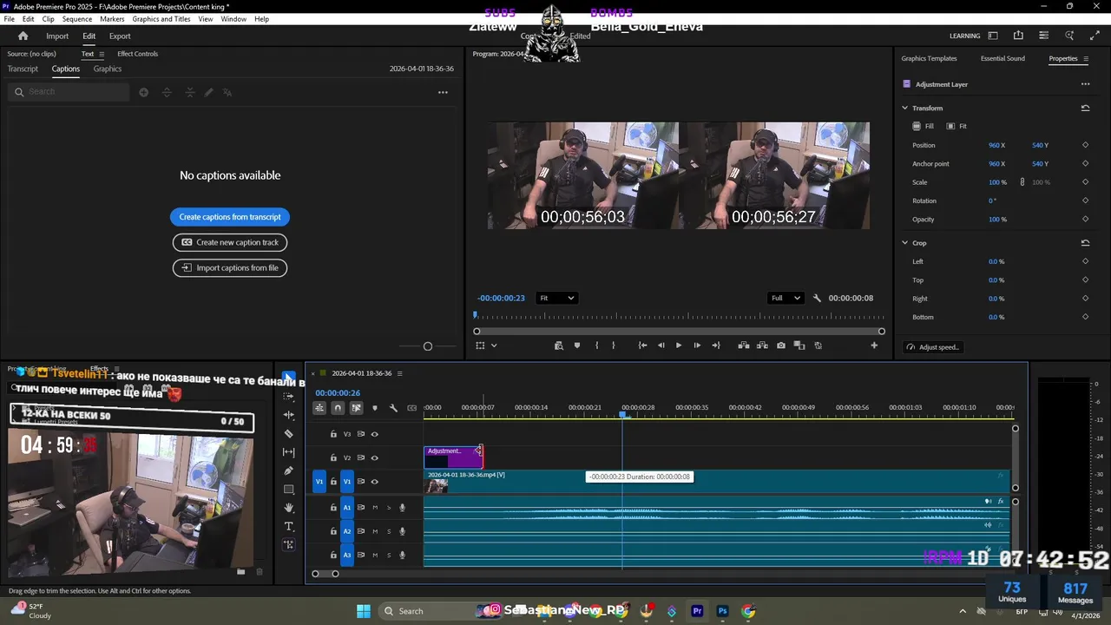Open timeline display settings wrench

tap(393, 408)
